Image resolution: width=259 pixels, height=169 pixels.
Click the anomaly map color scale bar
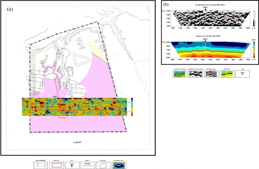click(131, 107)
